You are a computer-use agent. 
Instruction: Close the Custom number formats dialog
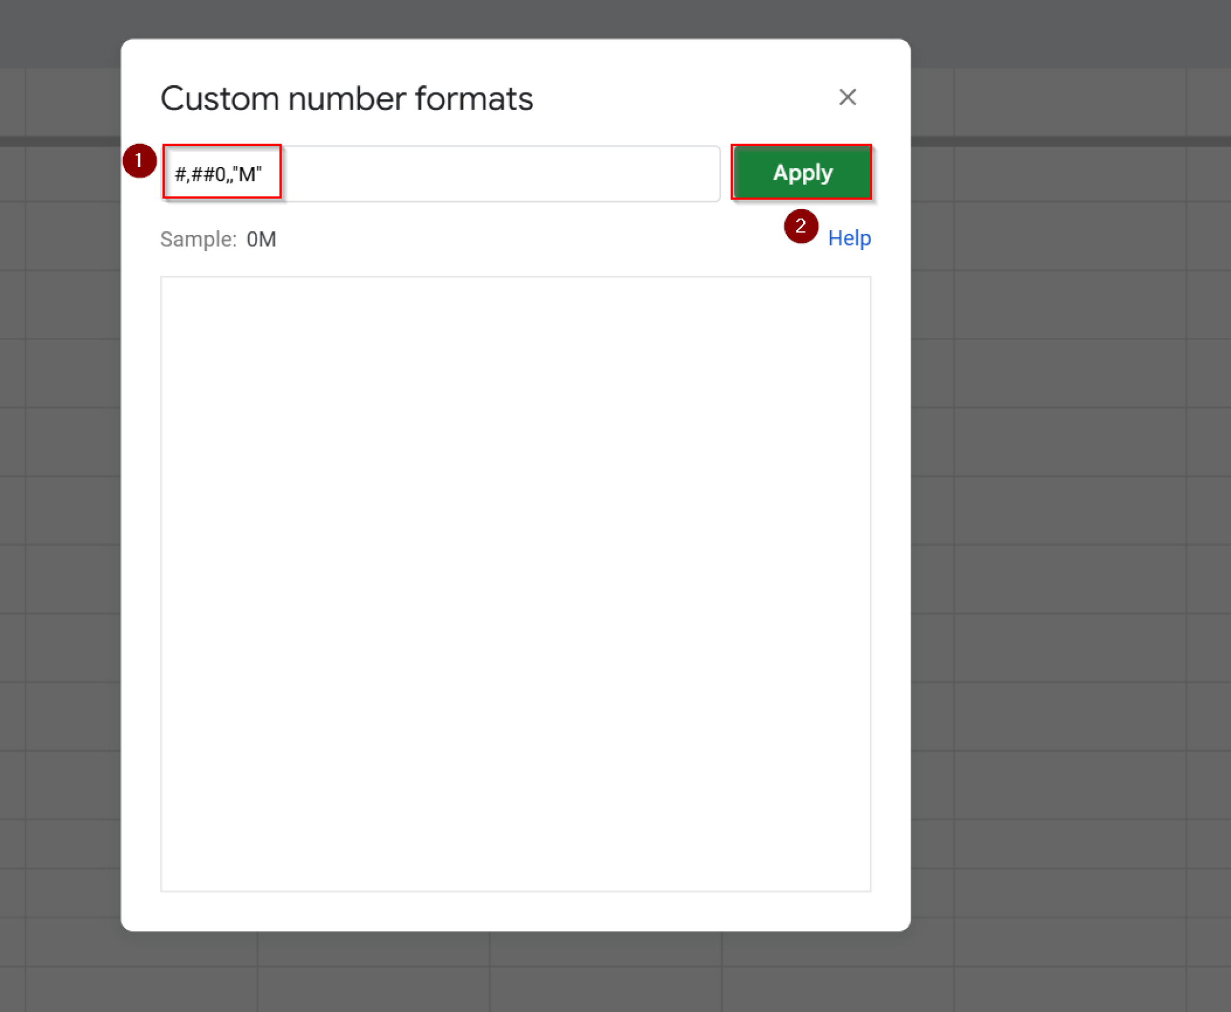coord(847,97)
